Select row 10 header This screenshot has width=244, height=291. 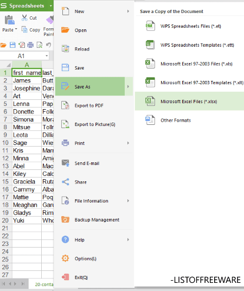coord(5,143)
